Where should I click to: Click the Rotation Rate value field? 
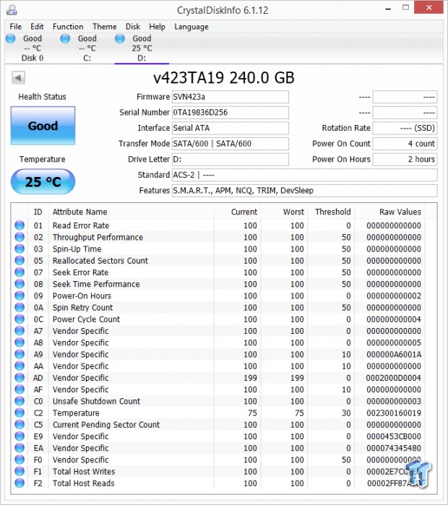pyautogui.click(x=405, y=128)
